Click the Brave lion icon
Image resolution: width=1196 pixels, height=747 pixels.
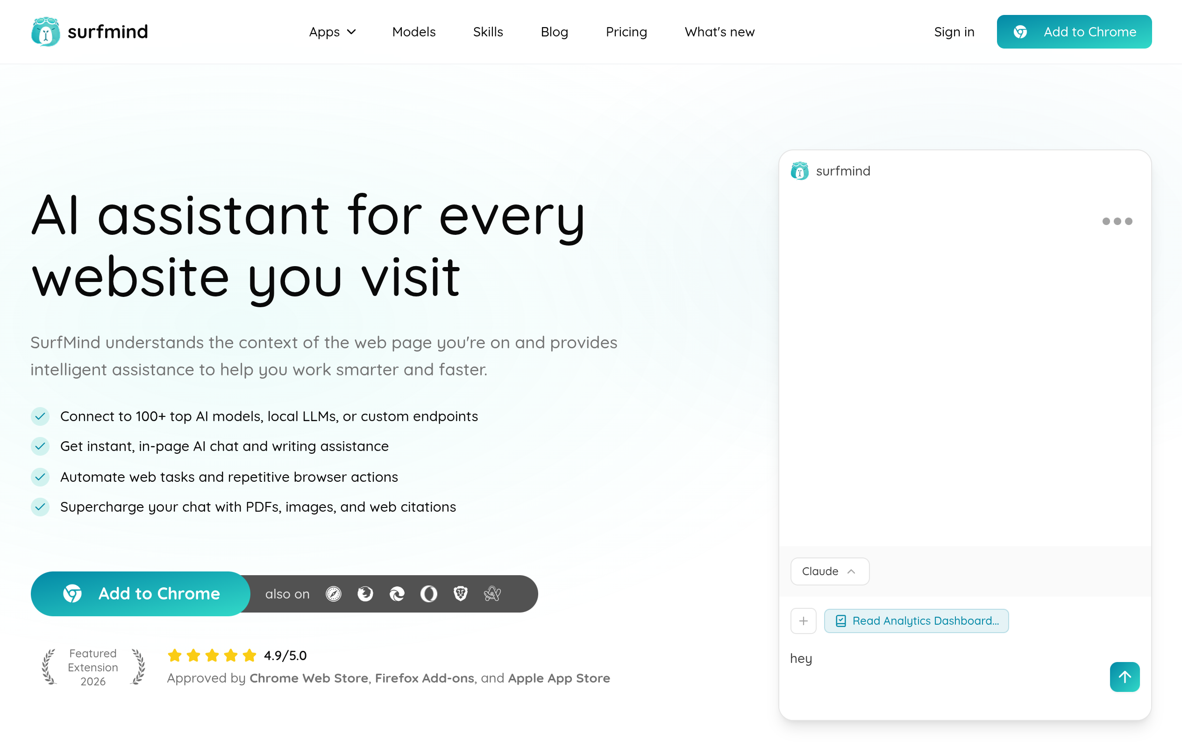461,593
